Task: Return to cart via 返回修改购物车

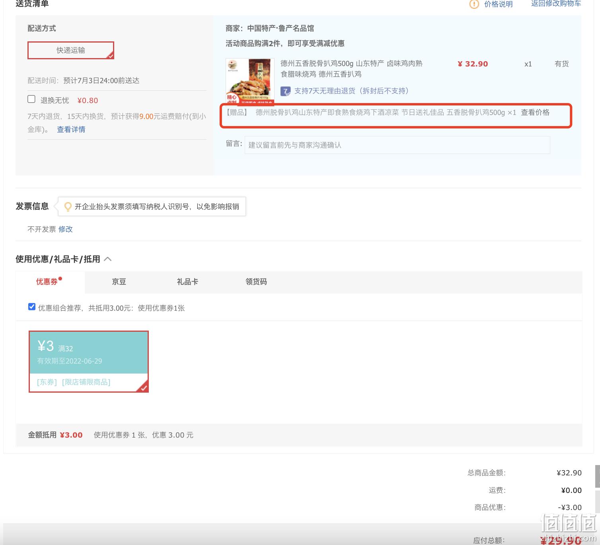Action: click(x=556, y=4)
